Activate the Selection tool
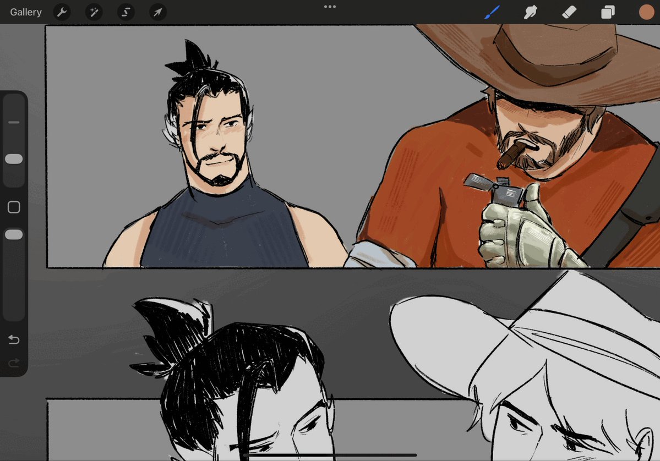 click(126, 12)
